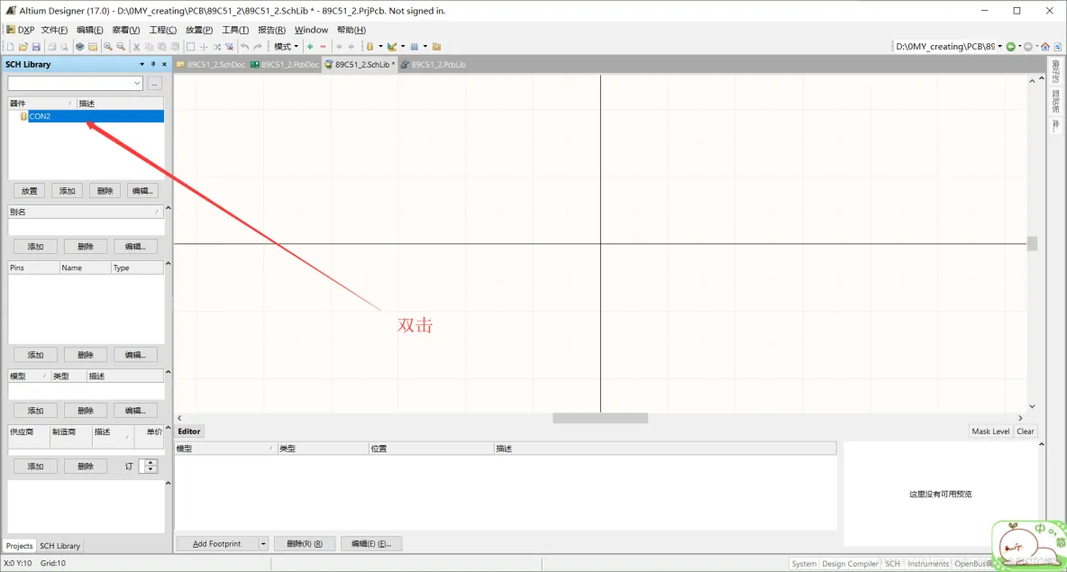Screen dimensions: 1067x572
Task: Open the Window menu
Action: click(x=311, y=30)
